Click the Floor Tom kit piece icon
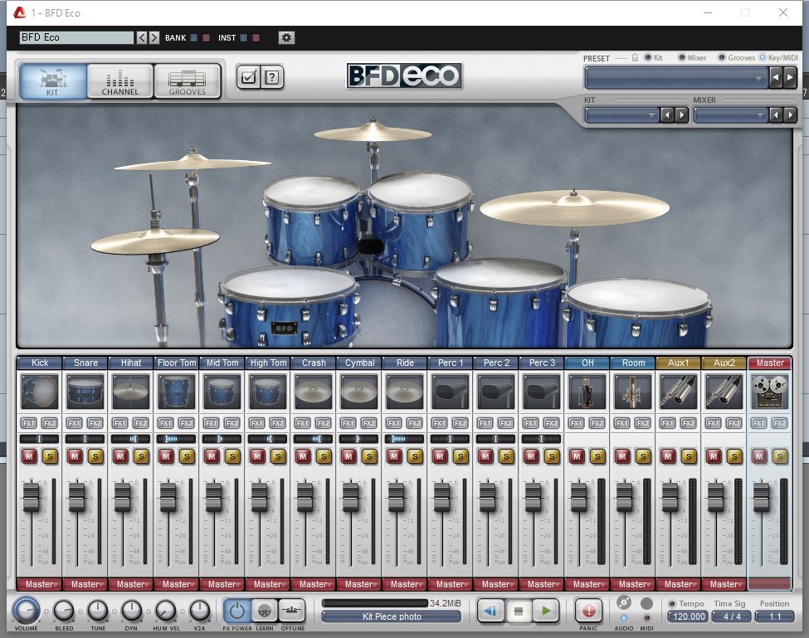Viewport: 809px width, 638px height. [177, 392]
